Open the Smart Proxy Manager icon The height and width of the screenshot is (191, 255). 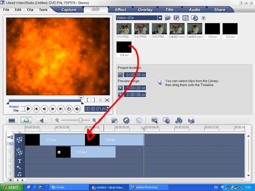point(155,121)
